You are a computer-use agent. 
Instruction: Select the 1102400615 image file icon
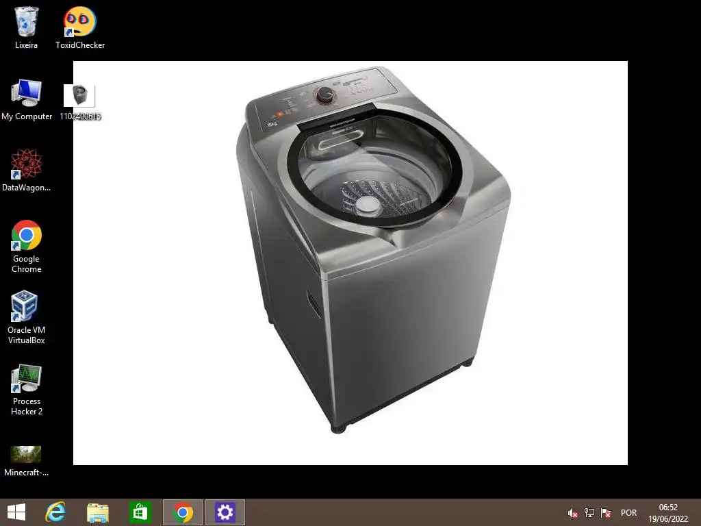tap(80, 102)
